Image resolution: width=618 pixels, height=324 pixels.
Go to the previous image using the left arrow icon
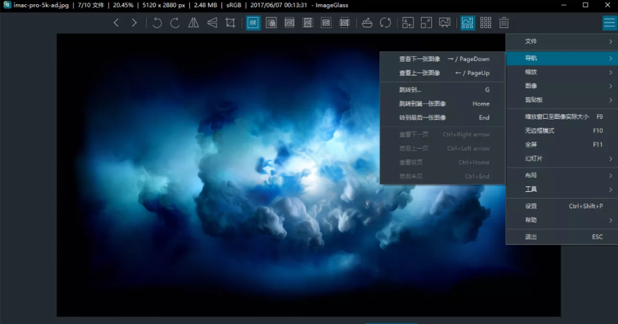(x=117, y=23)
